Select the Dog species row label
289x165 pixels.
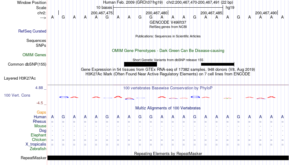pos(43,131)
